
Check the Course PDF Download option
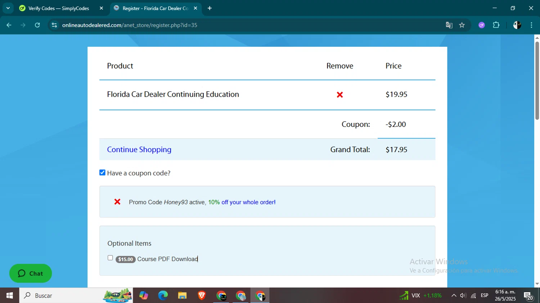point(110,258)
